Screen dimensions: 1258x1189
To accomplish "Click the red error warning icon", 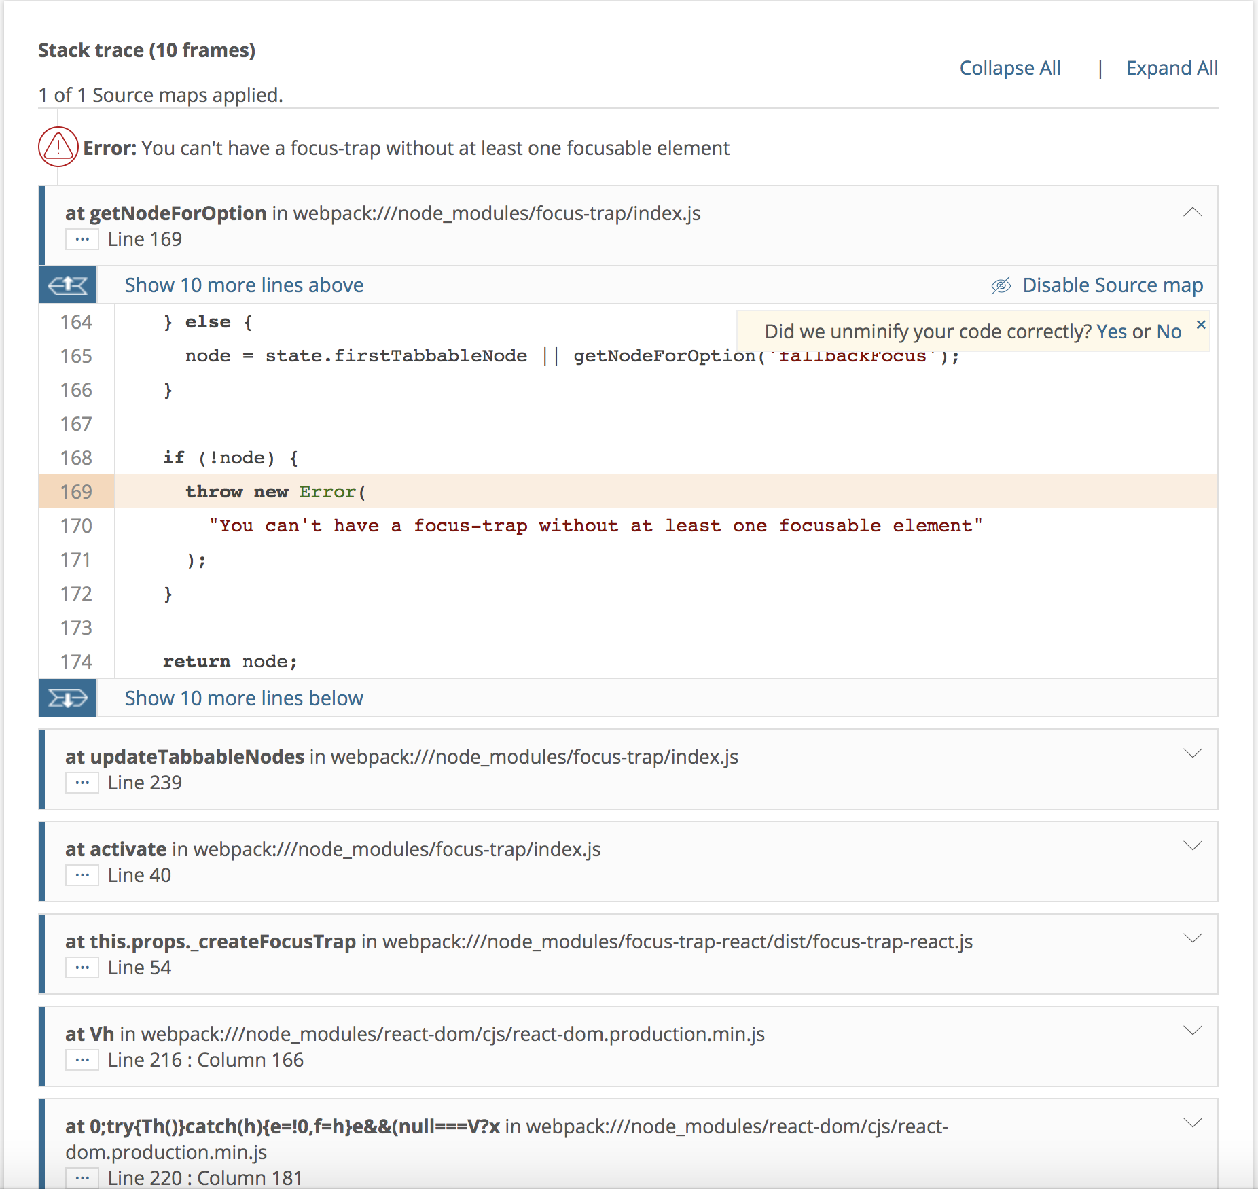I will [58, 146].
